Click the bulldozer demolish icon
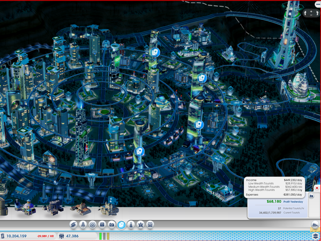 (315, 225)
